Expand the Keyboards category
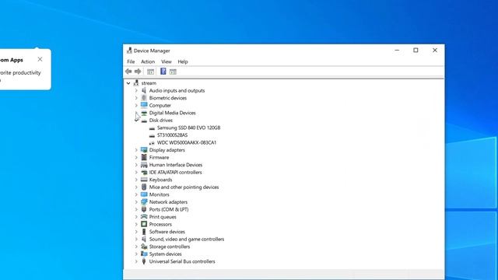 pos(136,180)
